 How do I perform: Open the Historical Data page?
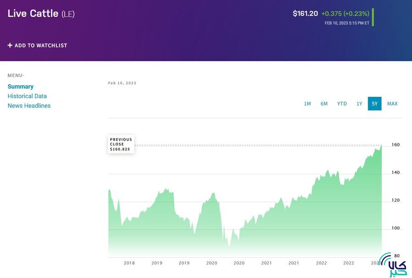pyautogui.click(x=27, y=96)
